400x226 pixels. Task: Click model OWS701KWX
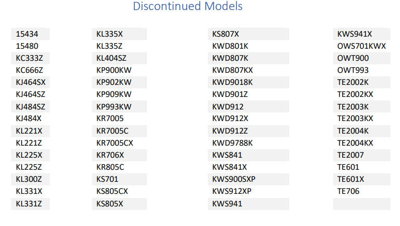click(361, 46)
